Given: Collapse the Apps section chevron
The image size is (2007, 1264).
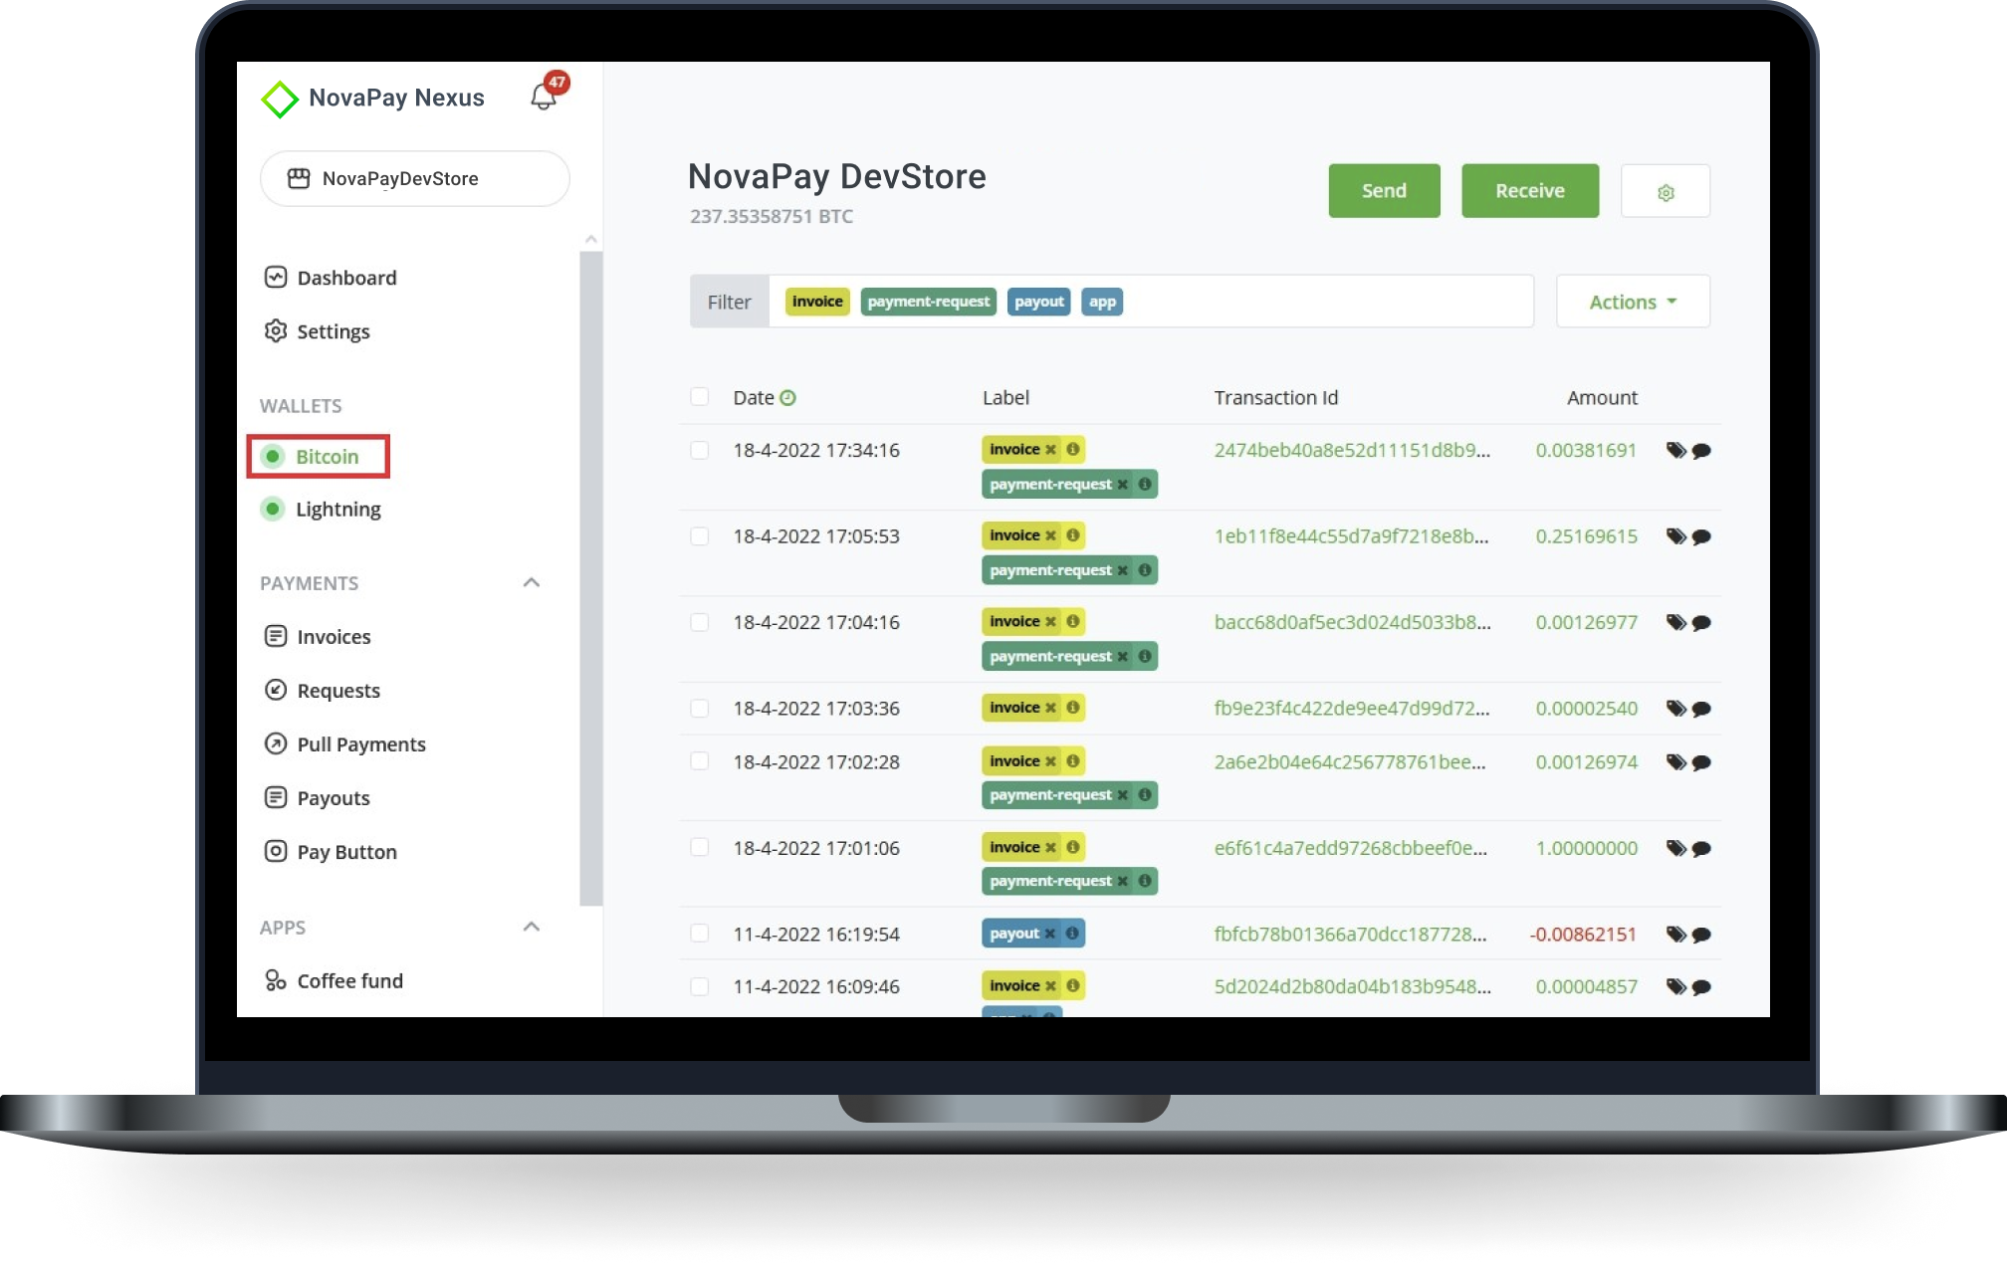Looking at the screenshot, I should point(532,928).
